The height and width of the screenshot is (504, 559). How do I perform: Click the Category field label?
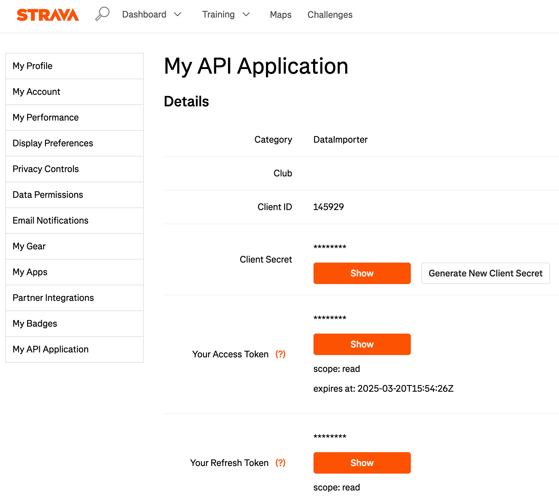tap(273, 140)
